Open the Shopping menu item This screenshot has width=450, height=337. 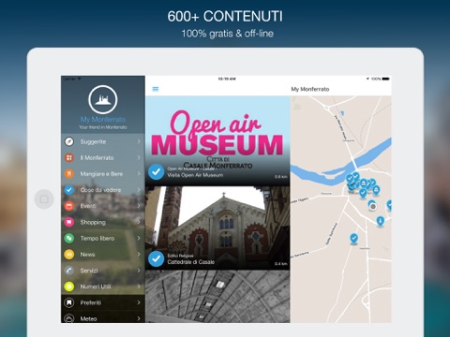tap(103, 222)
